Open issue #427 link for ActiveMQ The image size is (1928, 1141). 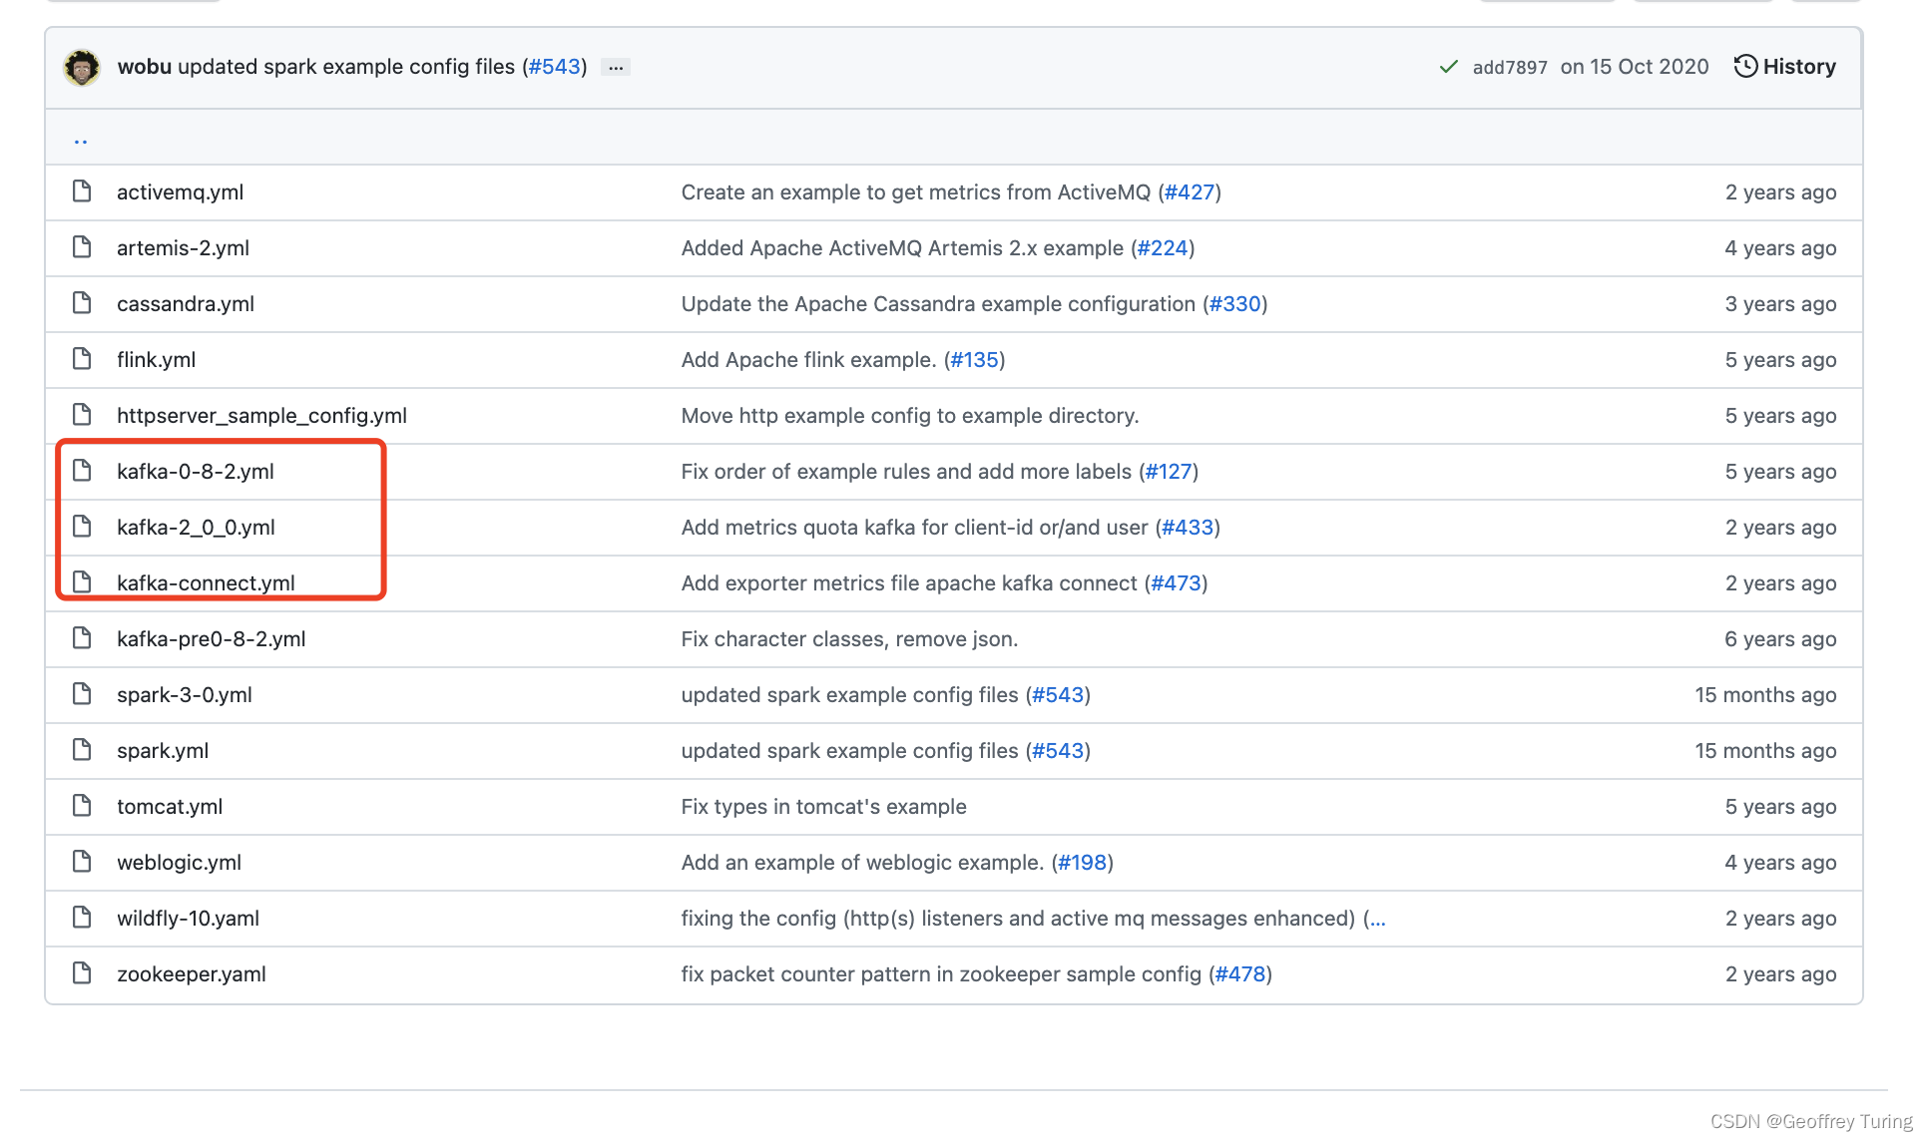[1190, 192]
